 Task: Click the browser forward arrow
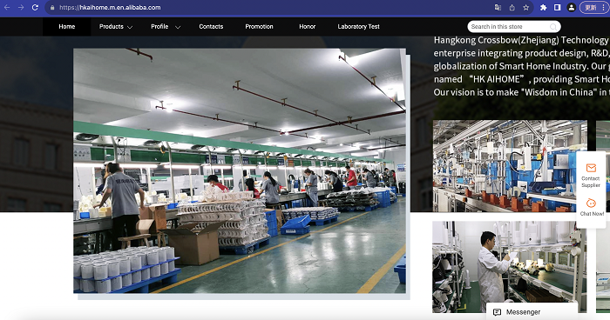tap(21, 7)
